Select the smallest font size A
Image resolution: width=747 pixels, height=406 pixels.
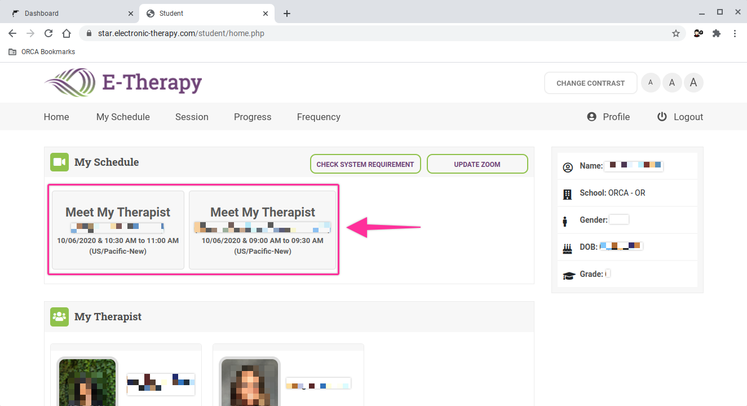tap(651, 83)
